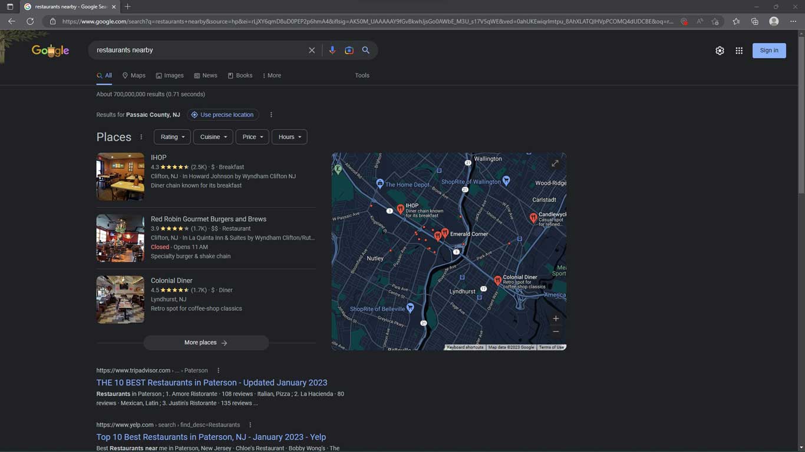The image size is (805, 452).
Task: Open the Google apps grid
Action: (x=739, y=51)
